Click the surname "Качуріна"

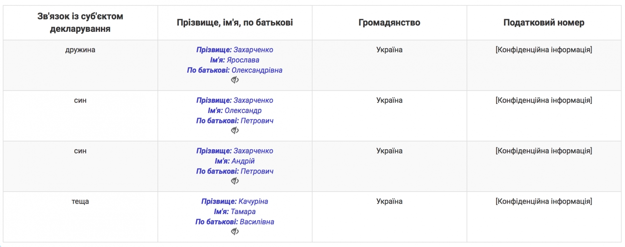253,202
